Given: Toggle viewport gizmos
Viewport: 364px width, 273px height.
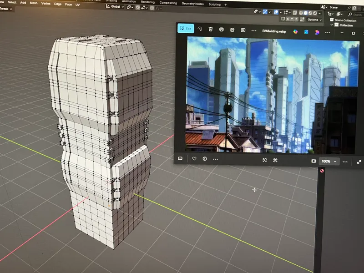Looking at the screenshot, I should (265, 12).
